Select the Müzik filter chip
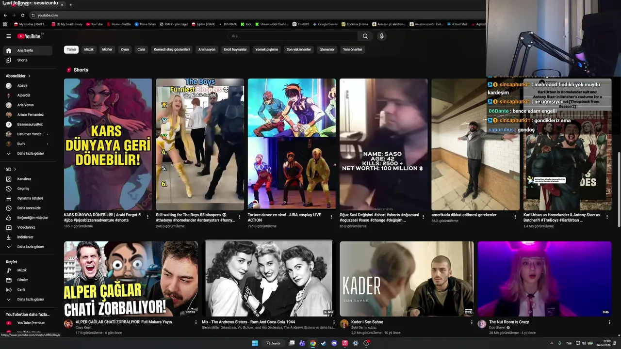621x349 pixels. (x=89, y=49)
